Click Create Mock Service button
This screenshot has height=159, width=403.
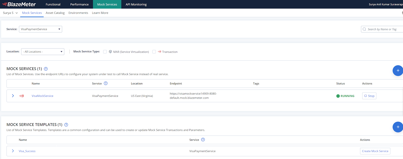pyautogui.click(x=375, y=151)
